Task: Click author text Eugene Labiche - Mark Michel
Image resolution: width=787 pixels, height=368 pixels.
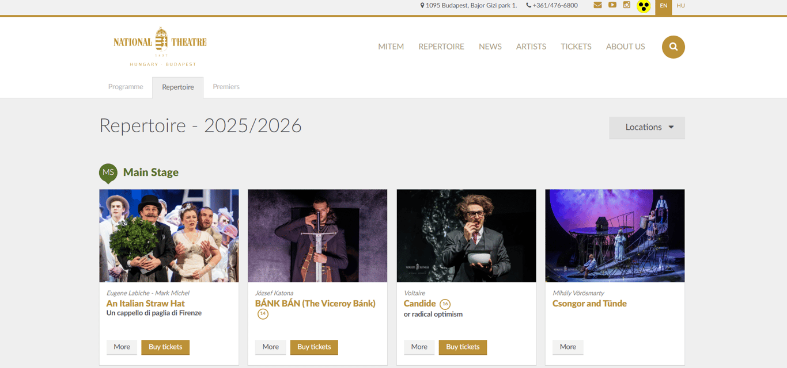Action: click(x=148, y=293)
